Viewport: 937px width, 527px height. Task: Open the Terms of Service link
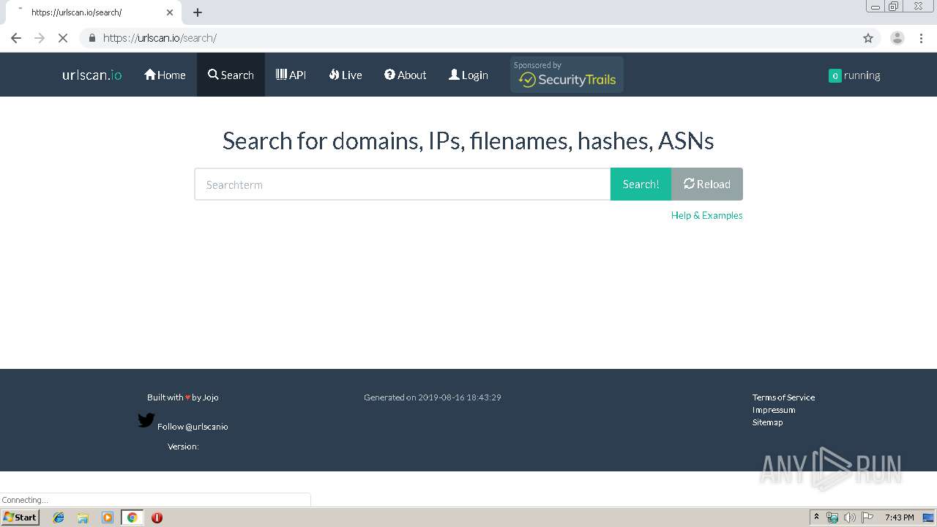pyautogui.click(x=783, y=397)
